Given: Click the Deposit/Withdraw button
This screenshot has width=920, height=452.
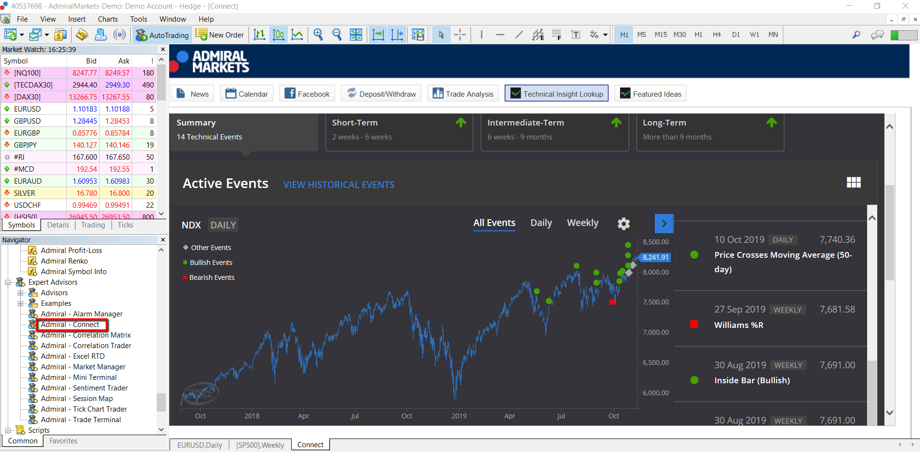Looking at the screenshot, I should [x=381, y=94].
